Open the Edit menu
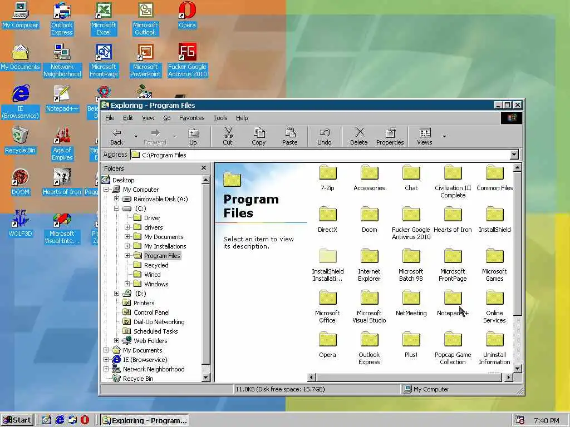Image resolution: width=570 pixels, height=427 pixels. (128, 118)
